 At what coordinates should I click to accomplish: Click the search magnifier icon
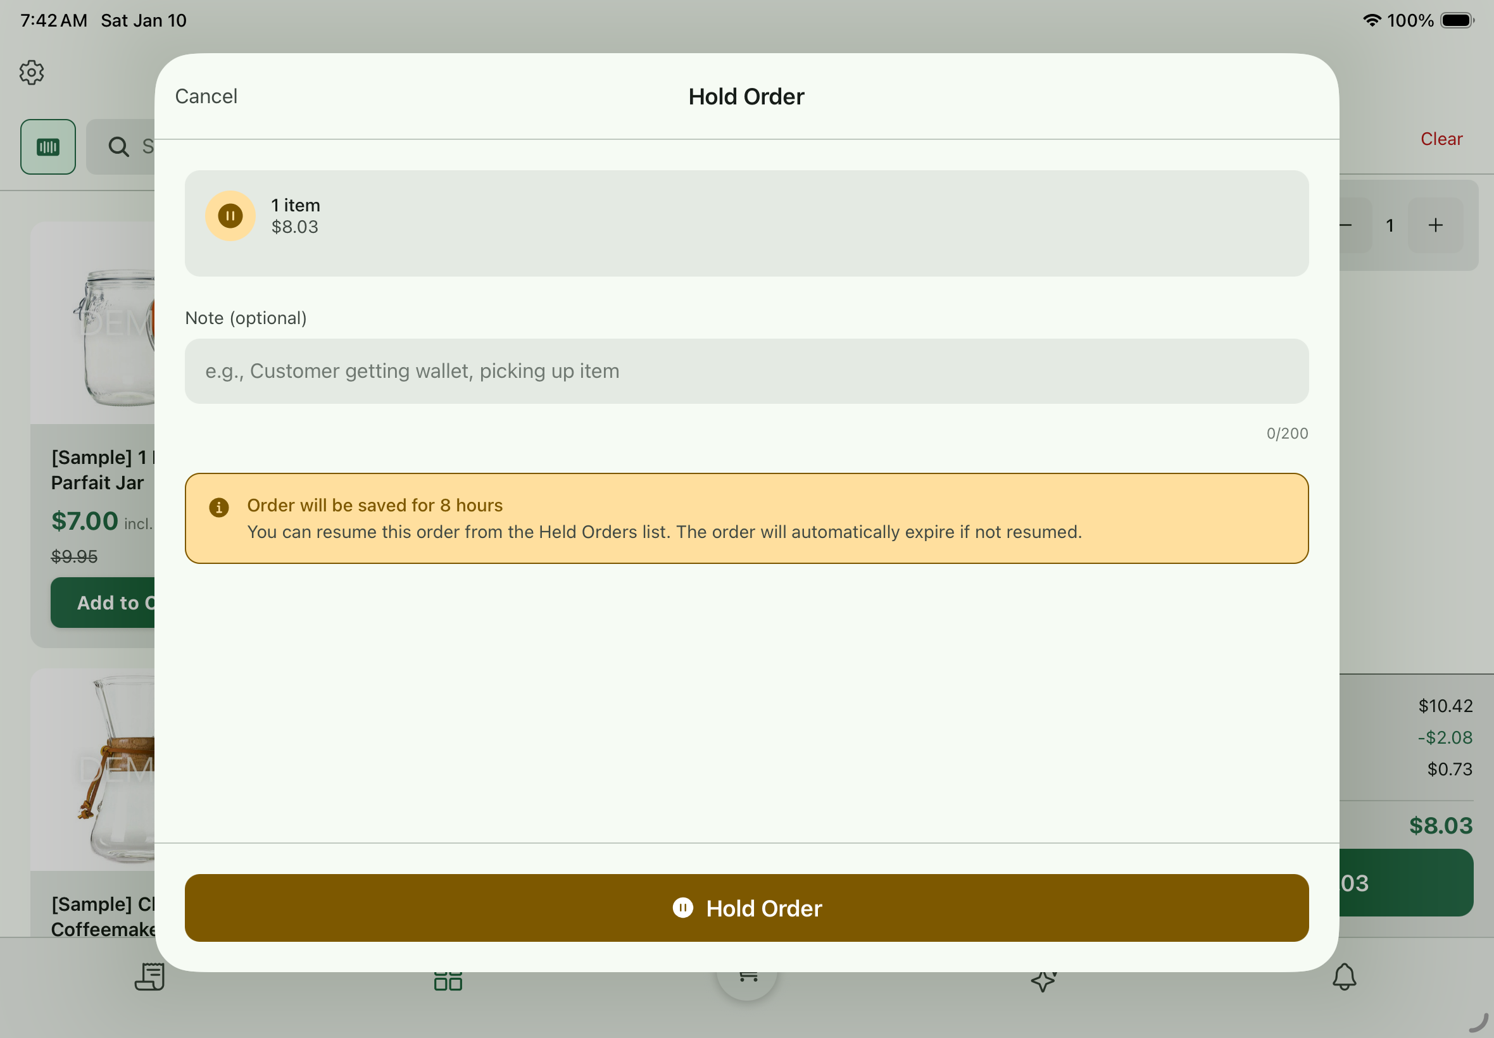pyautogui.click(x=118, y=147)
